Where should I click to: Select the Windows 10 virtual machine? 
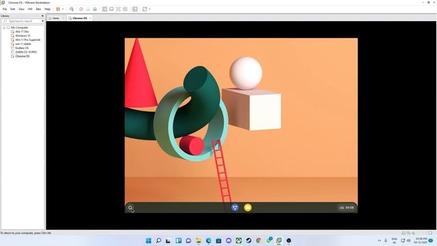[23, 36]
